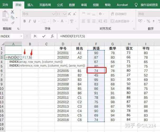Click the Borders icon
The height and width of the screenshot is (132, 160).
click(x=44, y=21)
